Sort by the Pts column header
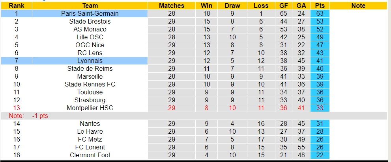This screenshot has height=162, width=391. [x=320, y=6]
